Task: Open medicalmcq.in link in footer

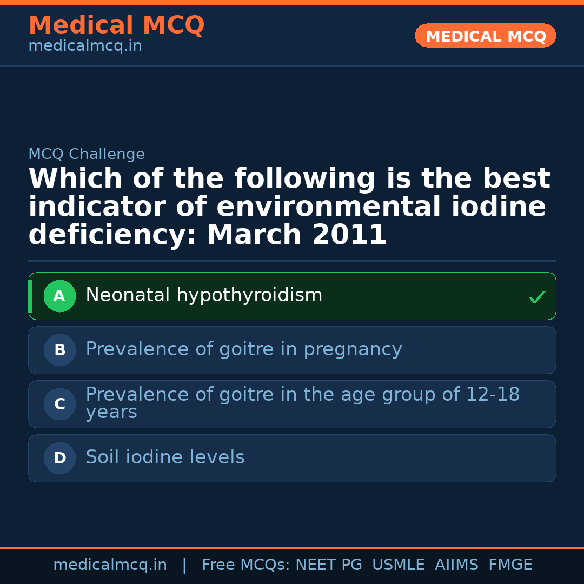Action: 110,565
